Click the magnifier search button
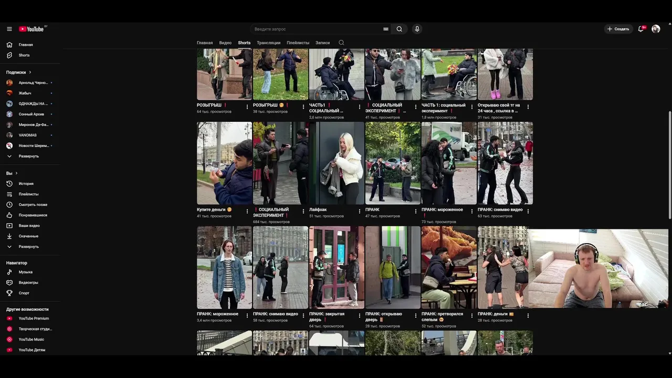The image size is (672, 378). coord(400,29)
